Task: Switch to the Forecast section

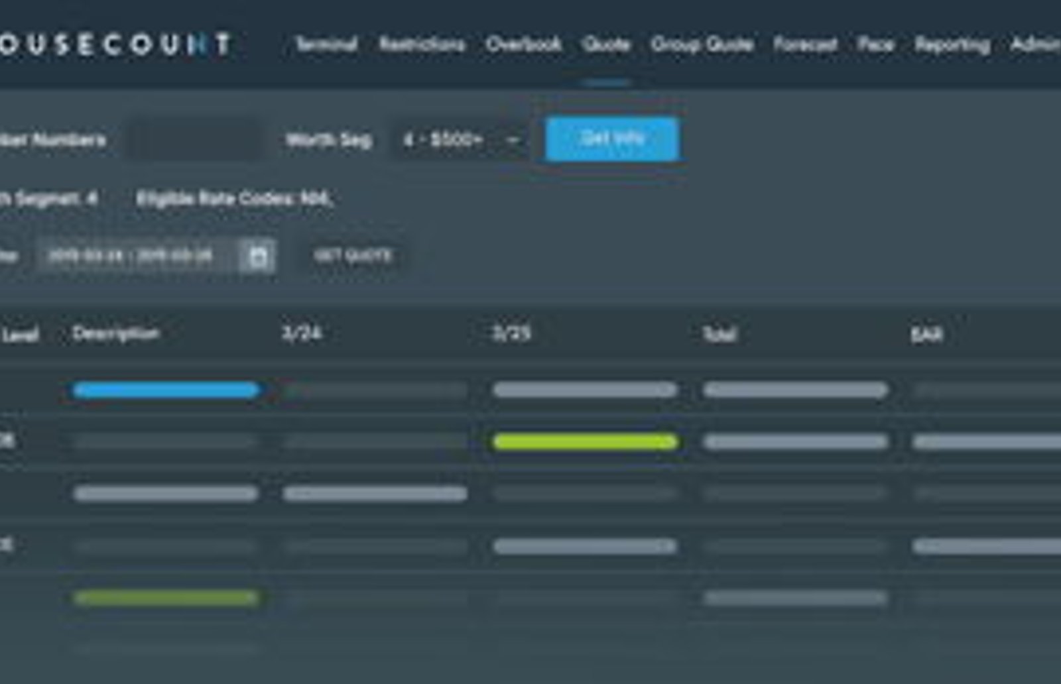Action: point(805,44)
